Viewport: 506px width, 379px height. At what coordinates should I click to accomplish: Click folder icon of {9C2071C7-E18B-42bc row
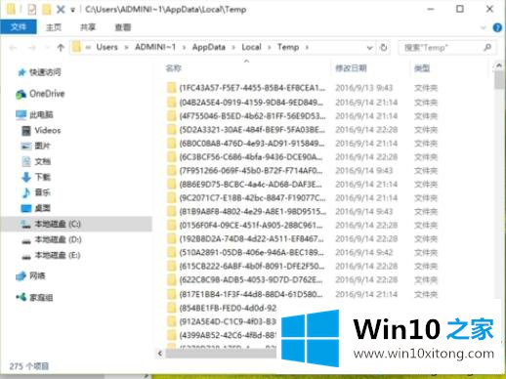tap(171, 198)
